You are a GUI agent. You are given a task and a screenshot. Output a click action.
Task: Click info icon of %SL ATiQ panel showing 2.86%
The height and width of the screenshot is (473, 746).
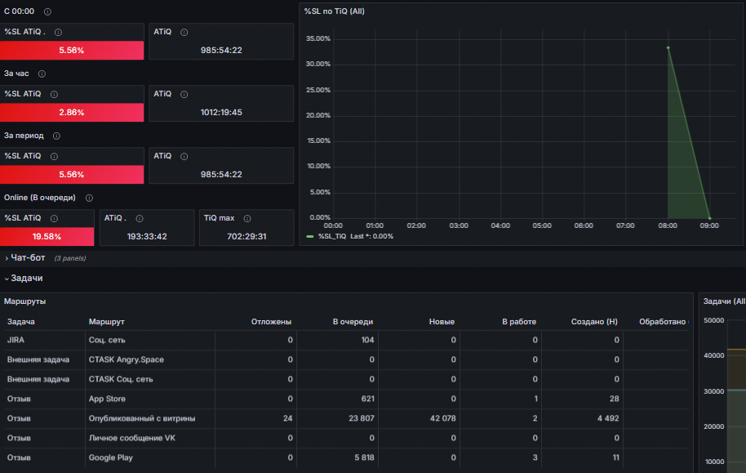tap(54, 94)
